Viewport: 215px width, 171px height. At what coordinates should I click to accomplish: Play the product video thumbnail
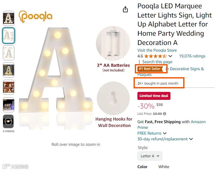(x=8, y=121)
